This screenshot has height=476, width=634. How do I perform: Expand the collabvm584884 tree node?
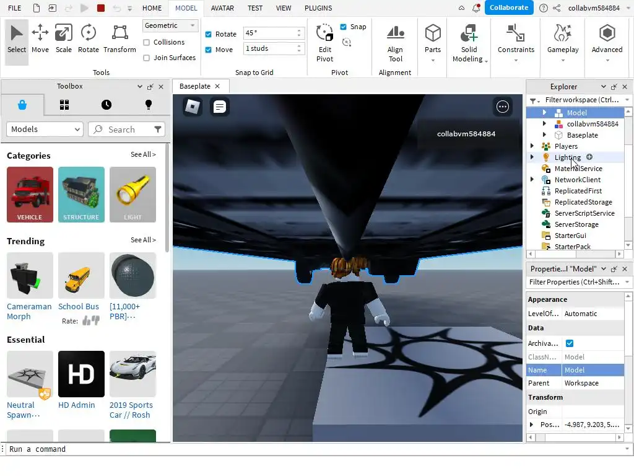click(544, 123)
